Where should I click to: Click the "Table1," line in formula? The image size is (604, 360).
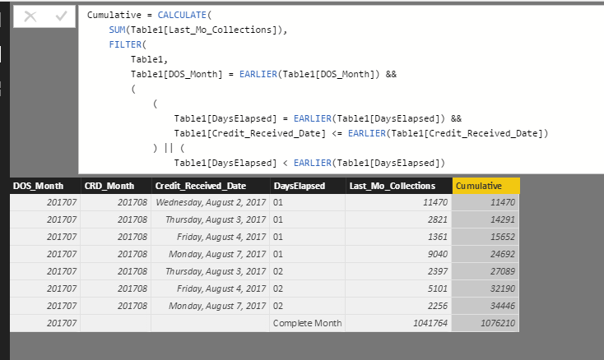point(149,60)
